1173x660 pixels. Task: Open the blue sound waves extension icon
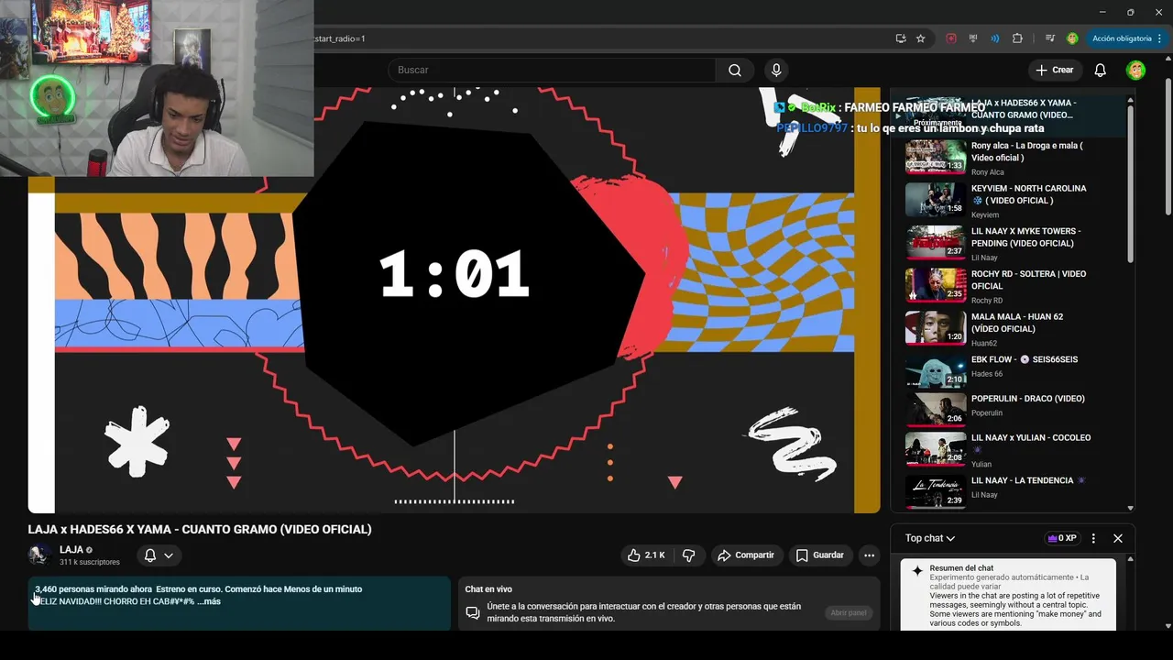(995, 38)
